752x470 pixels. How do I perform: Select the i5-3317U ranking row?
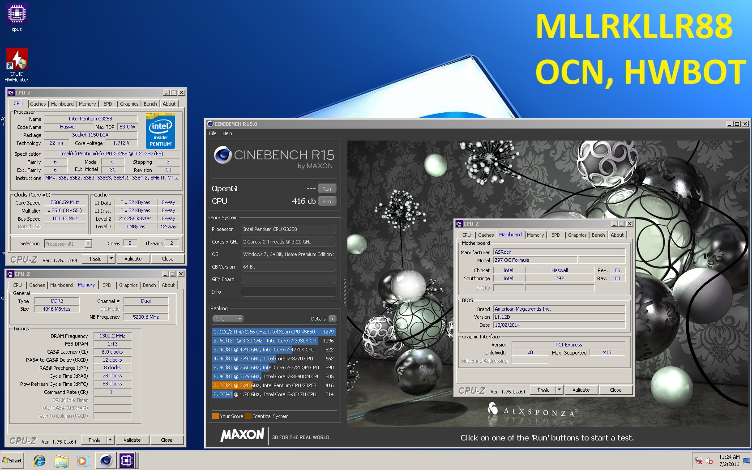[274, 394]
